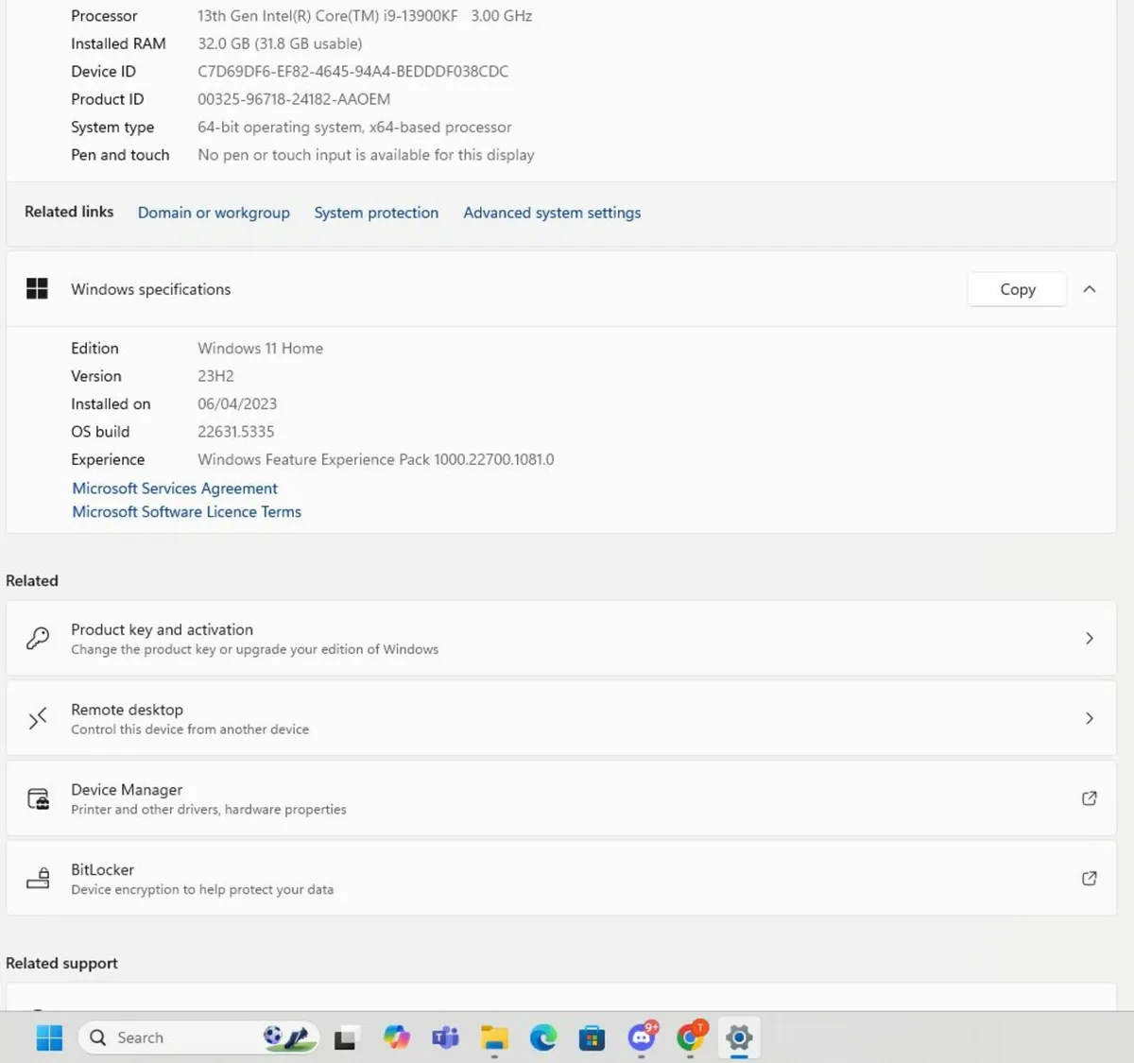This screenshot has height=1063, width=1134.
Task: Click the Edition value Windows 11 Home
Action: point(260,348)
